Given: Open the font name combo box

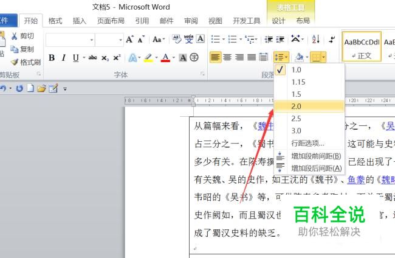Looking at the screenshot, I should click(70, 40).
